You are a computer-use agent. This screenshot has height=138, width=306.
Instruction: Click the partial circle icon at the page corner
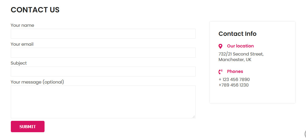tap(305, 134)
